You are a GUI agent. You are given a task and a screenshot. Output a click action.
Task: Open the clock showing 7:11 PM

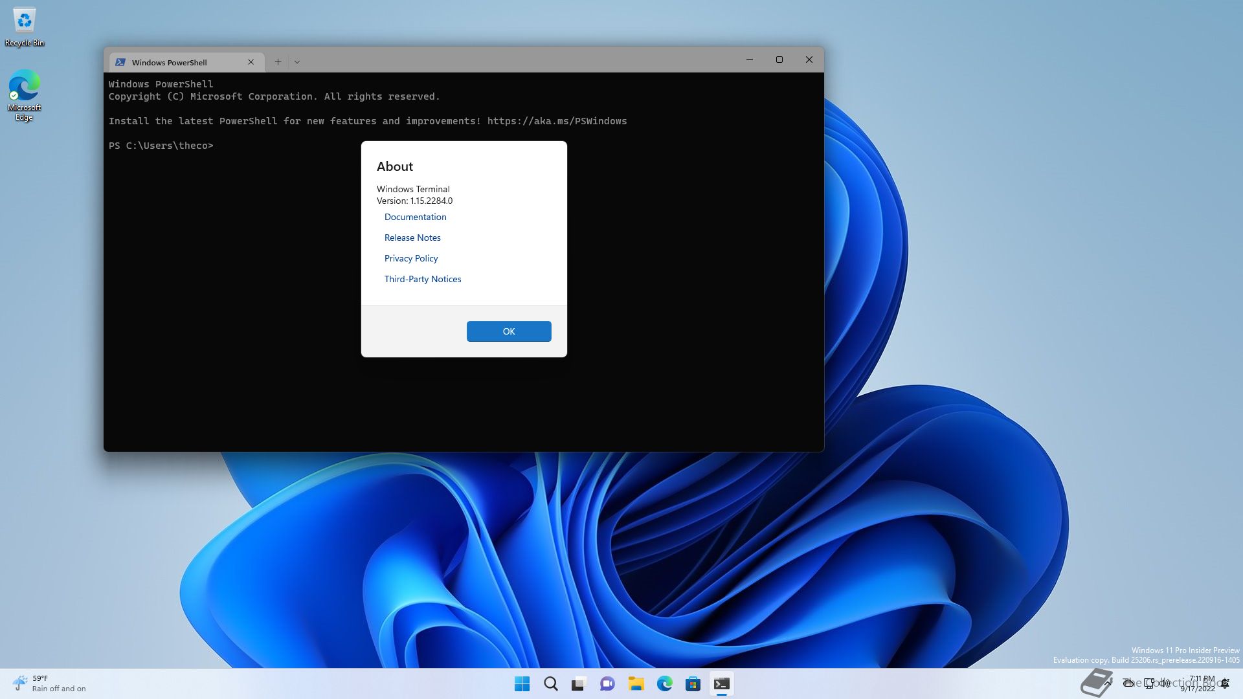[x=1198, y=683]
